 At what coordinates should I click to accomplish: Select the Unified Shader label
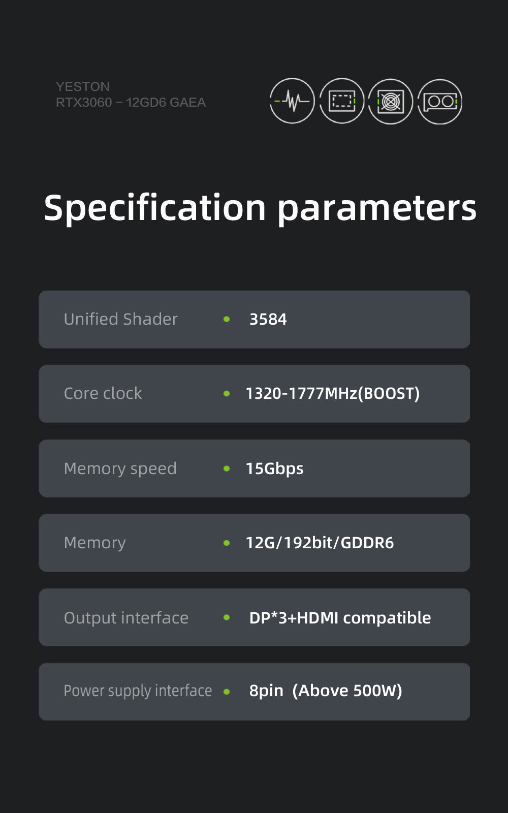(120, 319)
